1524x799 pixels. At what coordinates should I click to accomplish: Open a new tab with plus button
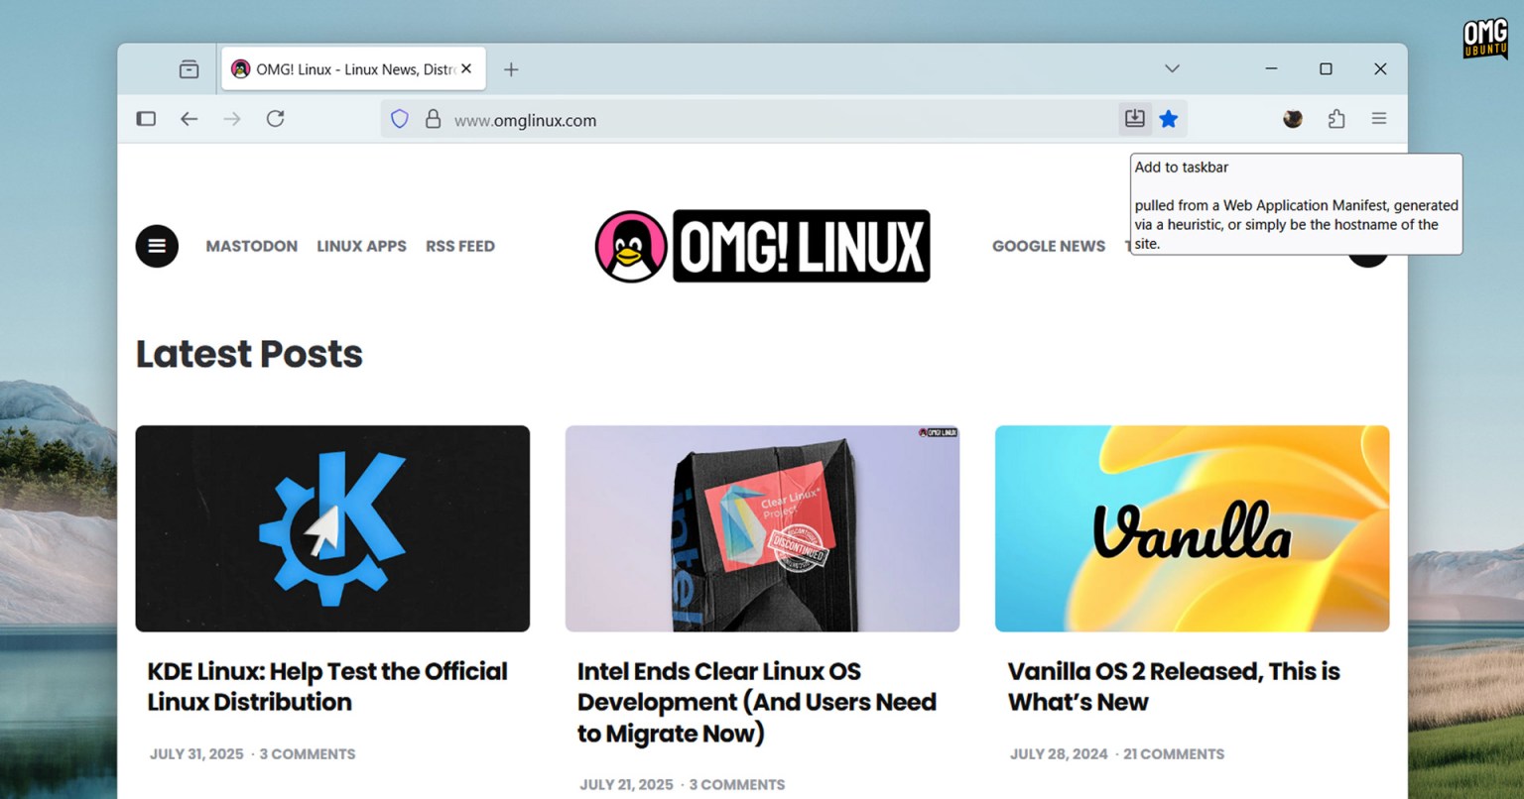(x=511, y=69)
